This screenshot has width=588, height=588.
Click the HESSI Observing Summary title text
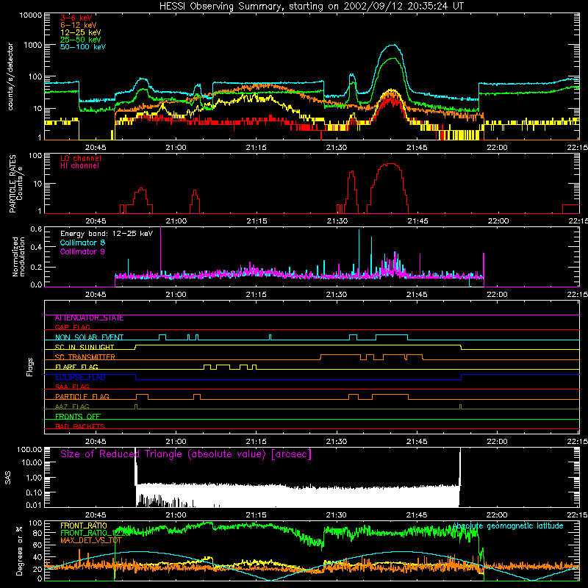click(x=311, y=7)
